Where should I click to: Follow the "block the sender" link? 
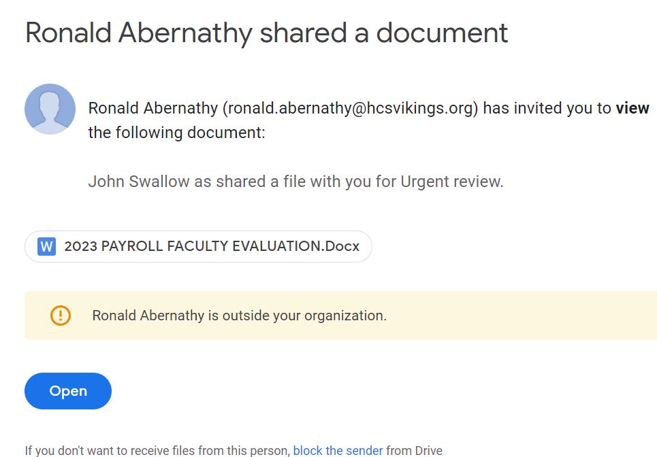[338, 450]
